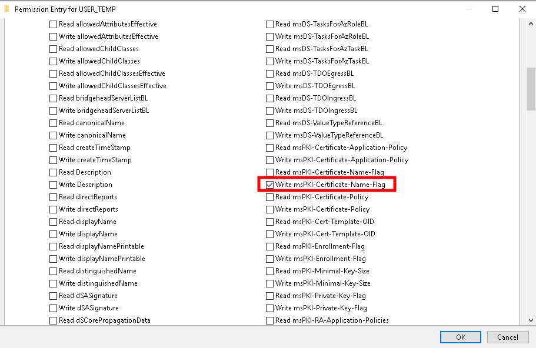Tick Read displayName checkbox
Viewport: 536px width, 348px height.
54,222
